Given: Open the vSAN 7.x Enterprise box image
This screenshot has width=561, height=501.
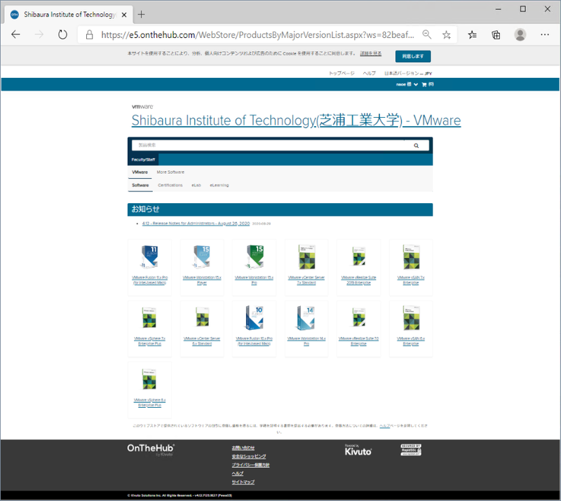Looking at the screenshot, I should click(411, 256).
